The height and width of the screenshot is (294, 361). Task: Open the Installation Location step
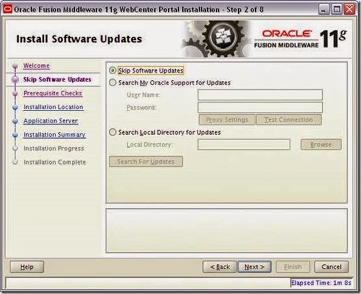53,107
